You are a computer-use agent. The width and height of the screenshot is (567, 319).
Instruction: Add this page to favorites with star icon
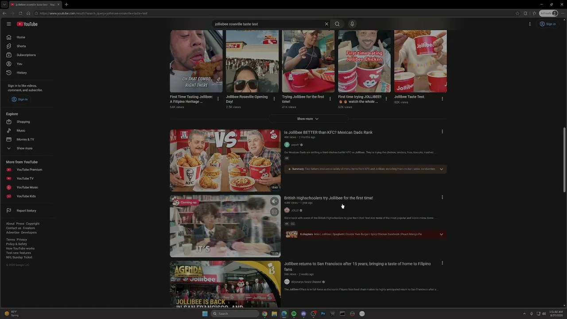pos(517,13)
